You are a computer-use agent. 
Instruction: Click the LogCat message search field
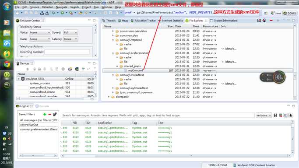[158, 115]
